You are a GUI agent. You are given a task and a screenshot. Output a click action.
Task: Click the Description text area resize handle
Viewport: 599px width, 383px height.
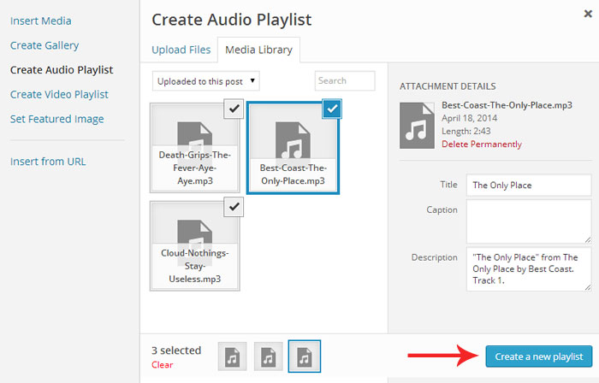(588, 287)
